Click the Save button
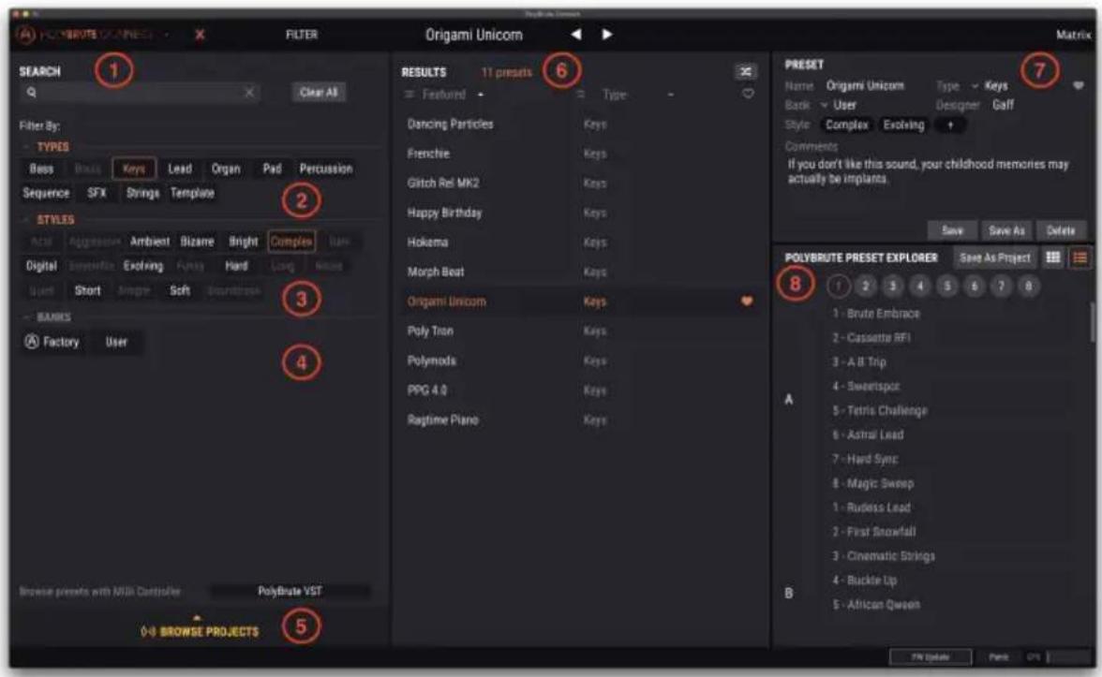This screenshot has height=677, width=1102. (x=952, y=230)
